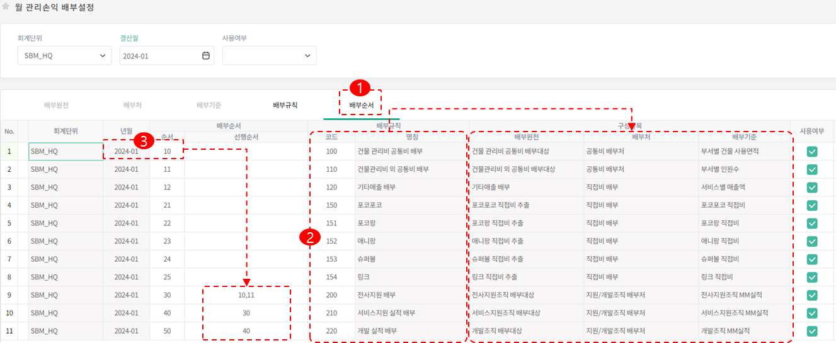836x343 pixels.
Task: Select rule code 210 서비스지원 실적 배부 cell
Action: tap(386, 313)
